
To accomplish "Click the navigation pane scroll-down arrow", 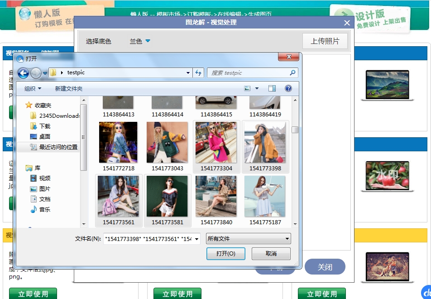I will (x=84, y=224).
